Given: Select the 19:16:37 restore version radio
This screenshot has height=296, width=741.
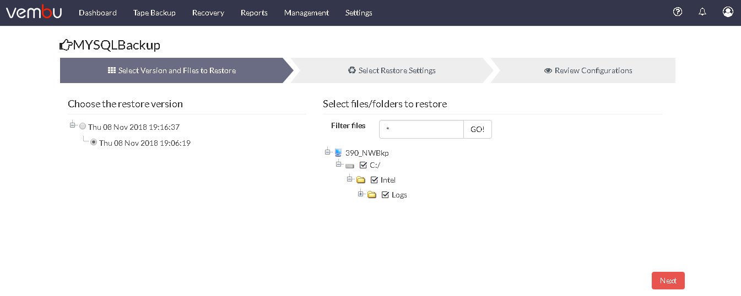Looking at the screenshot, I should 83,126.
